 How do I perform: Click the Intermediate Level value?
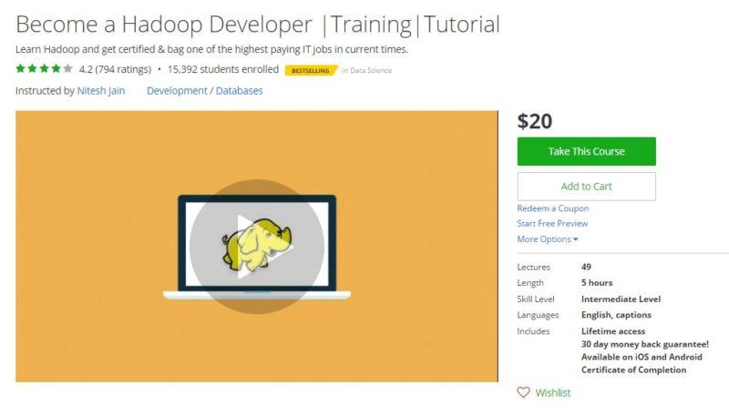(x=621, y=299)
